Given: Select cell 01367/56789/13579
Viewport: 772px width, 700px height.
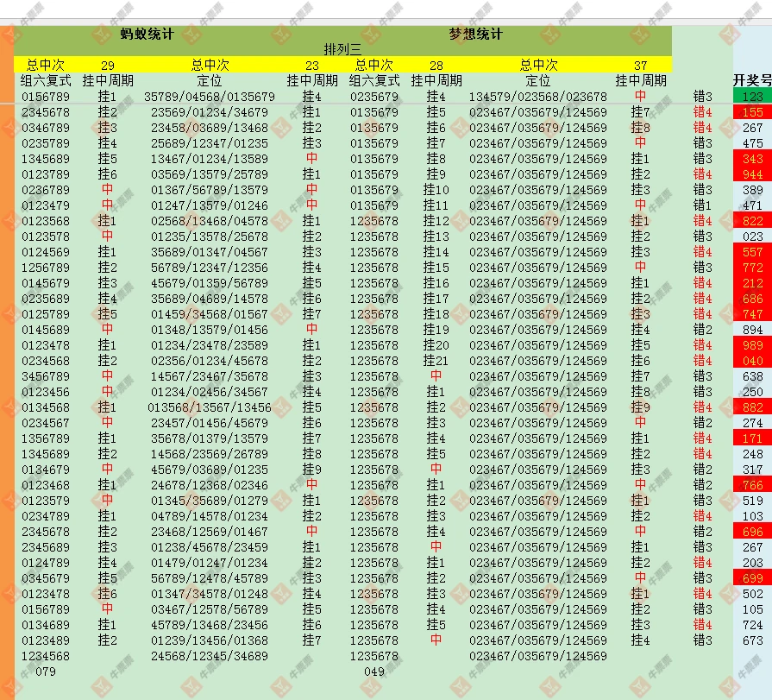Looking at the screenshot, I should (210, 190).
